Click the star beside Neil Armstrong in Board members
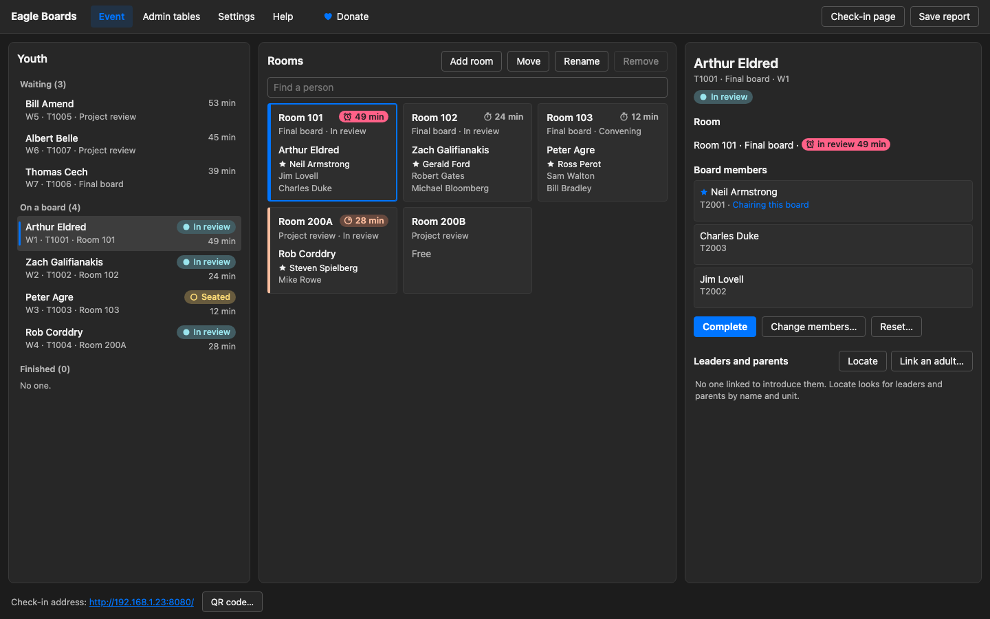The image size is (990, 619). click(x=704, y=192)
